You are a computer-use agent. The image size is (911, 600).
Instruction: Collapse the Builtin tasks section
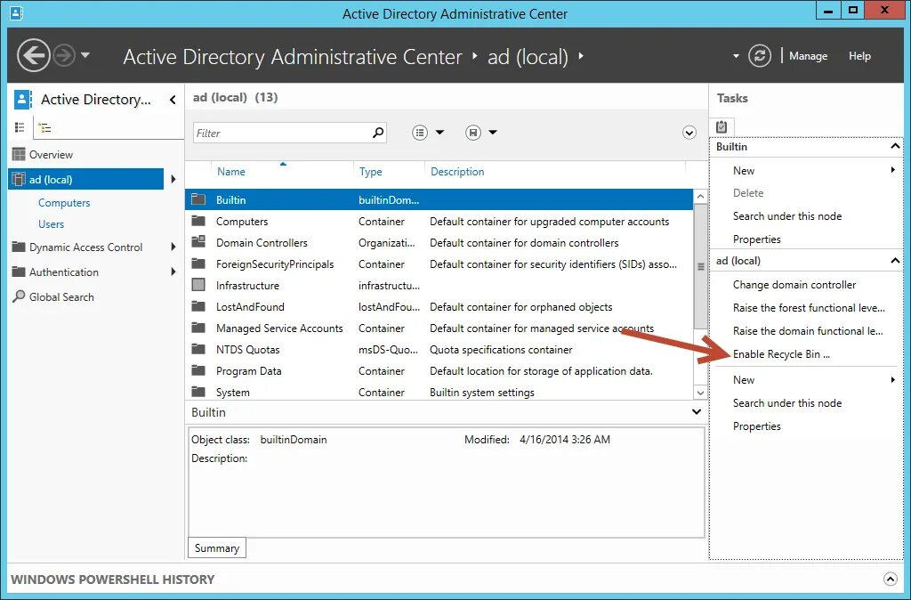coord(895,147)
